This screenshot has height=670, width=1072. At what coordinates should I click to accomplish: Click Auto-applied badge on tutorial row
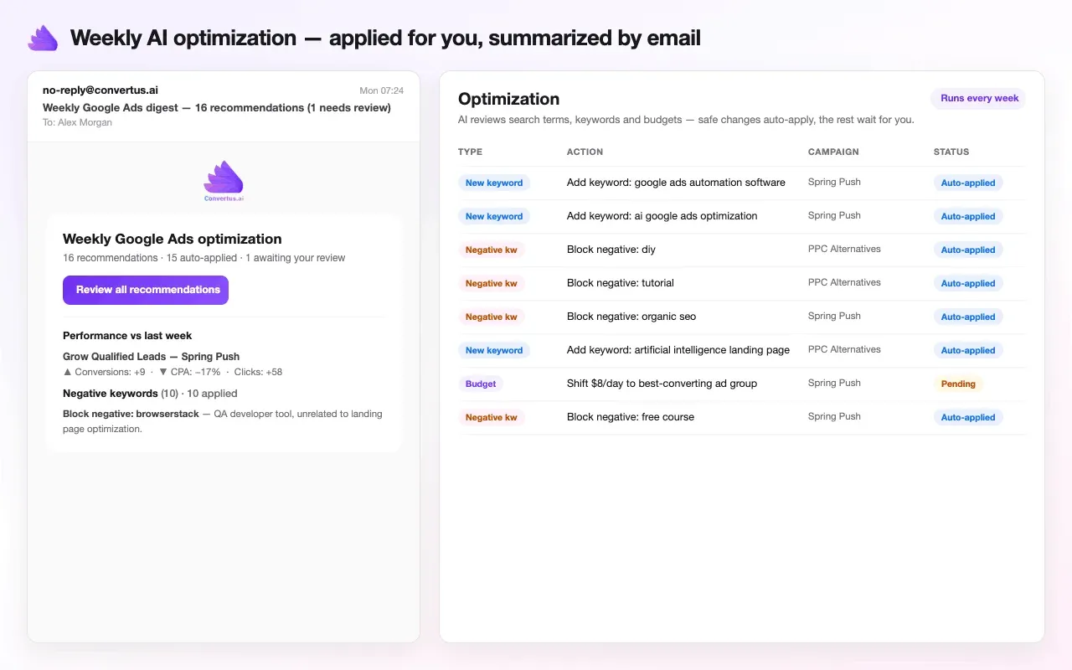click(x=968, y=283)
